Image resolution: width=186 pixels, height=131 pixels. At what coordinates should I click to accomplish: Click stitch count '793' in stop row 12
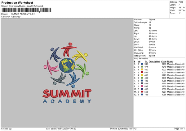coord(146,95)
